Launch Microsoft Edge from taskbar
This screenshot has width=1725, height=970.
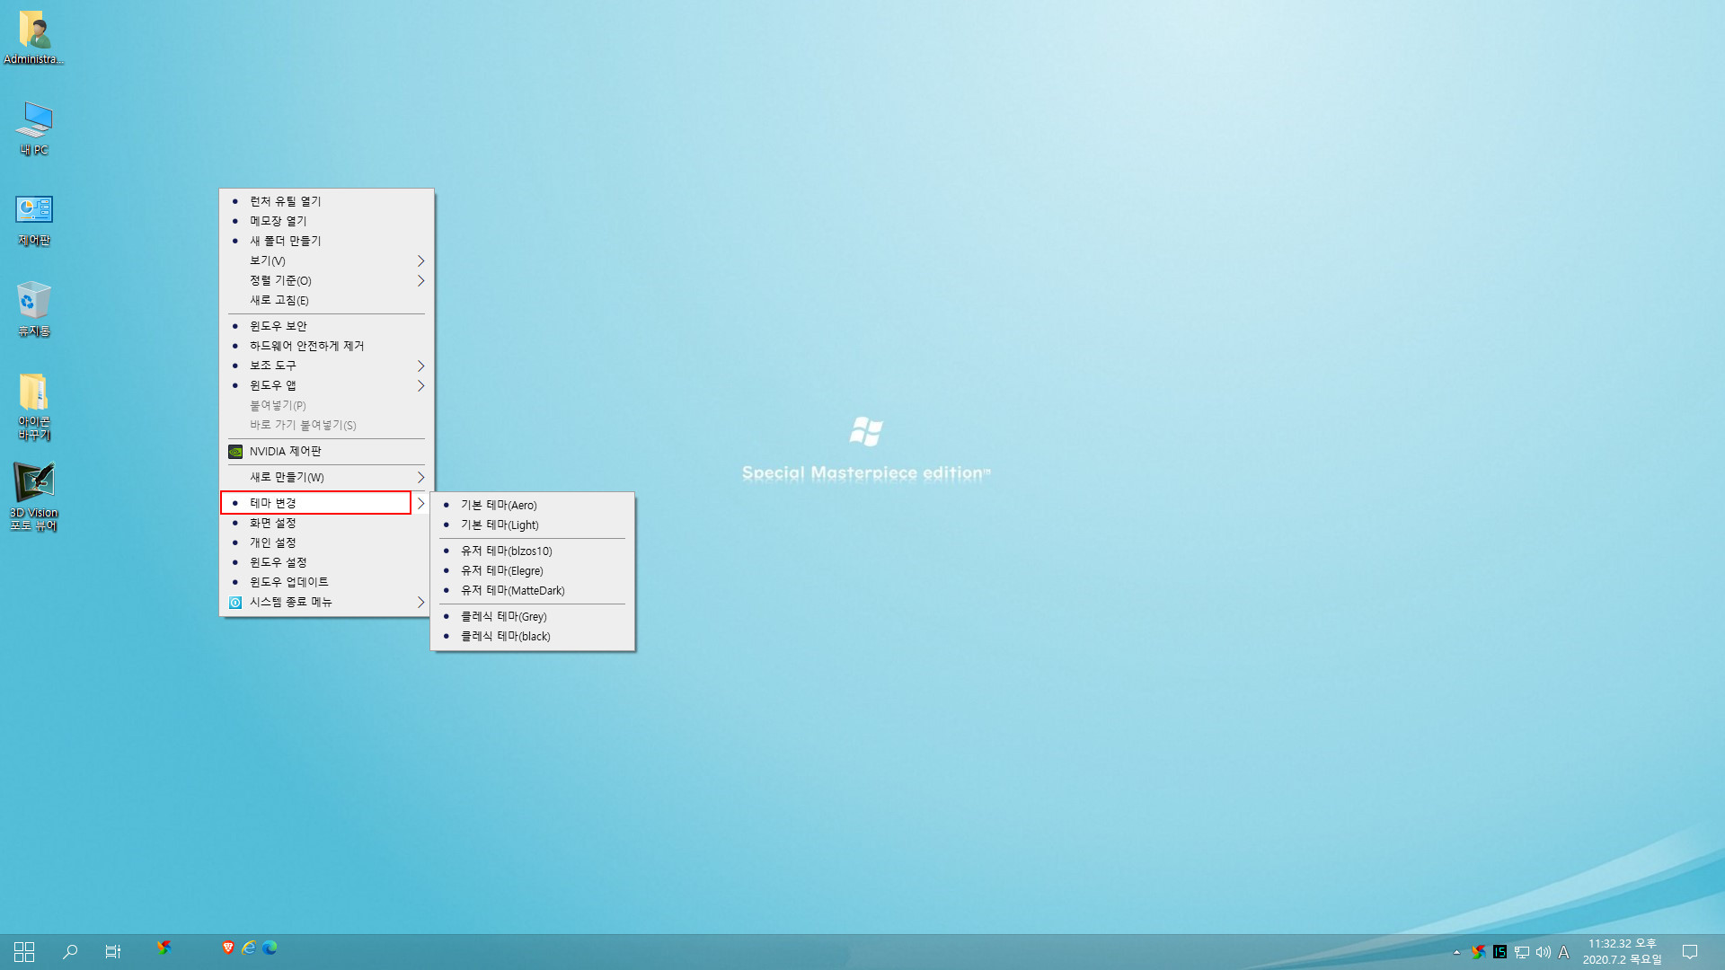point(270,948)
